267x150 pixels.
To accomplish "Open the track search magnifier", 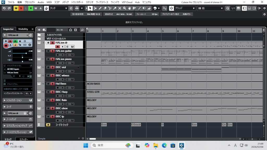I will click(82, 30).
